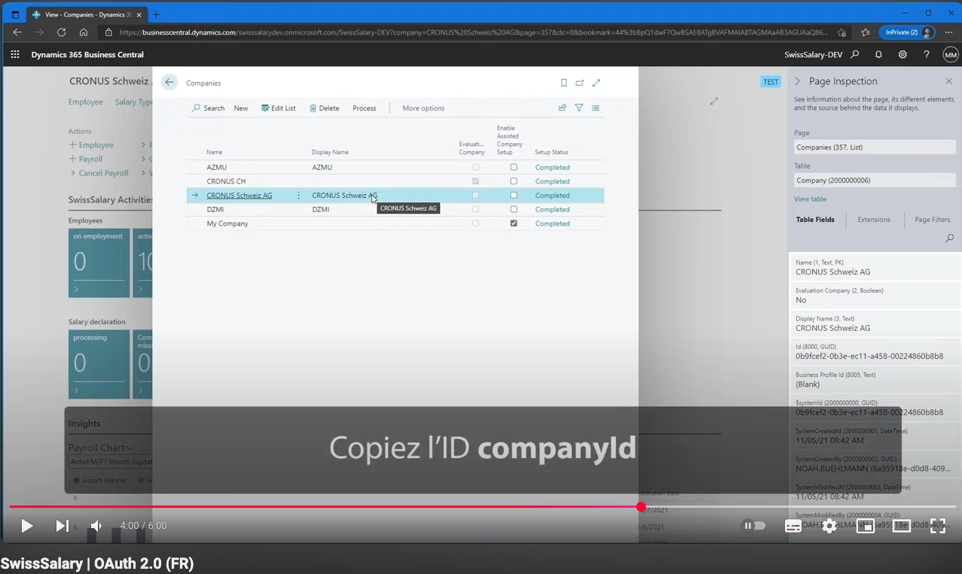Open a new browser tab
This screenshot has width=962, height=574.
click(x=156, y=14)
